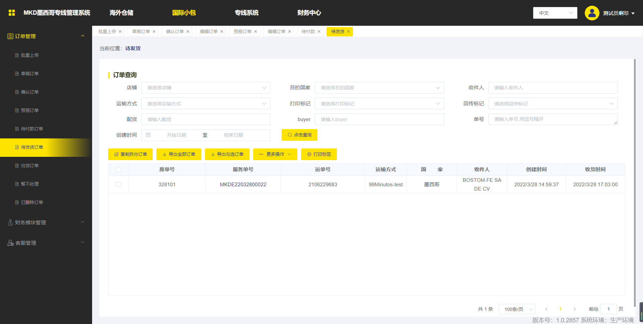Screen dimensions: 643x324
Task: Click the 打印标签 printer button
Action: pyautogui.click(x=319, y=154)
